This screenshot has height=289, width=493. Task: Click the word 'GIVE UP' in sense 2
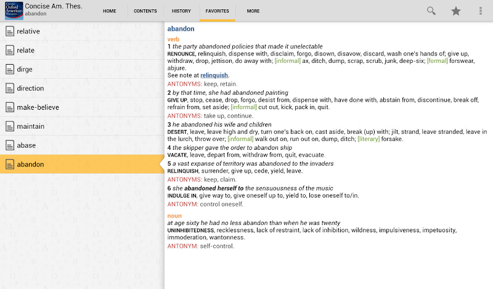tap(177, 100)
